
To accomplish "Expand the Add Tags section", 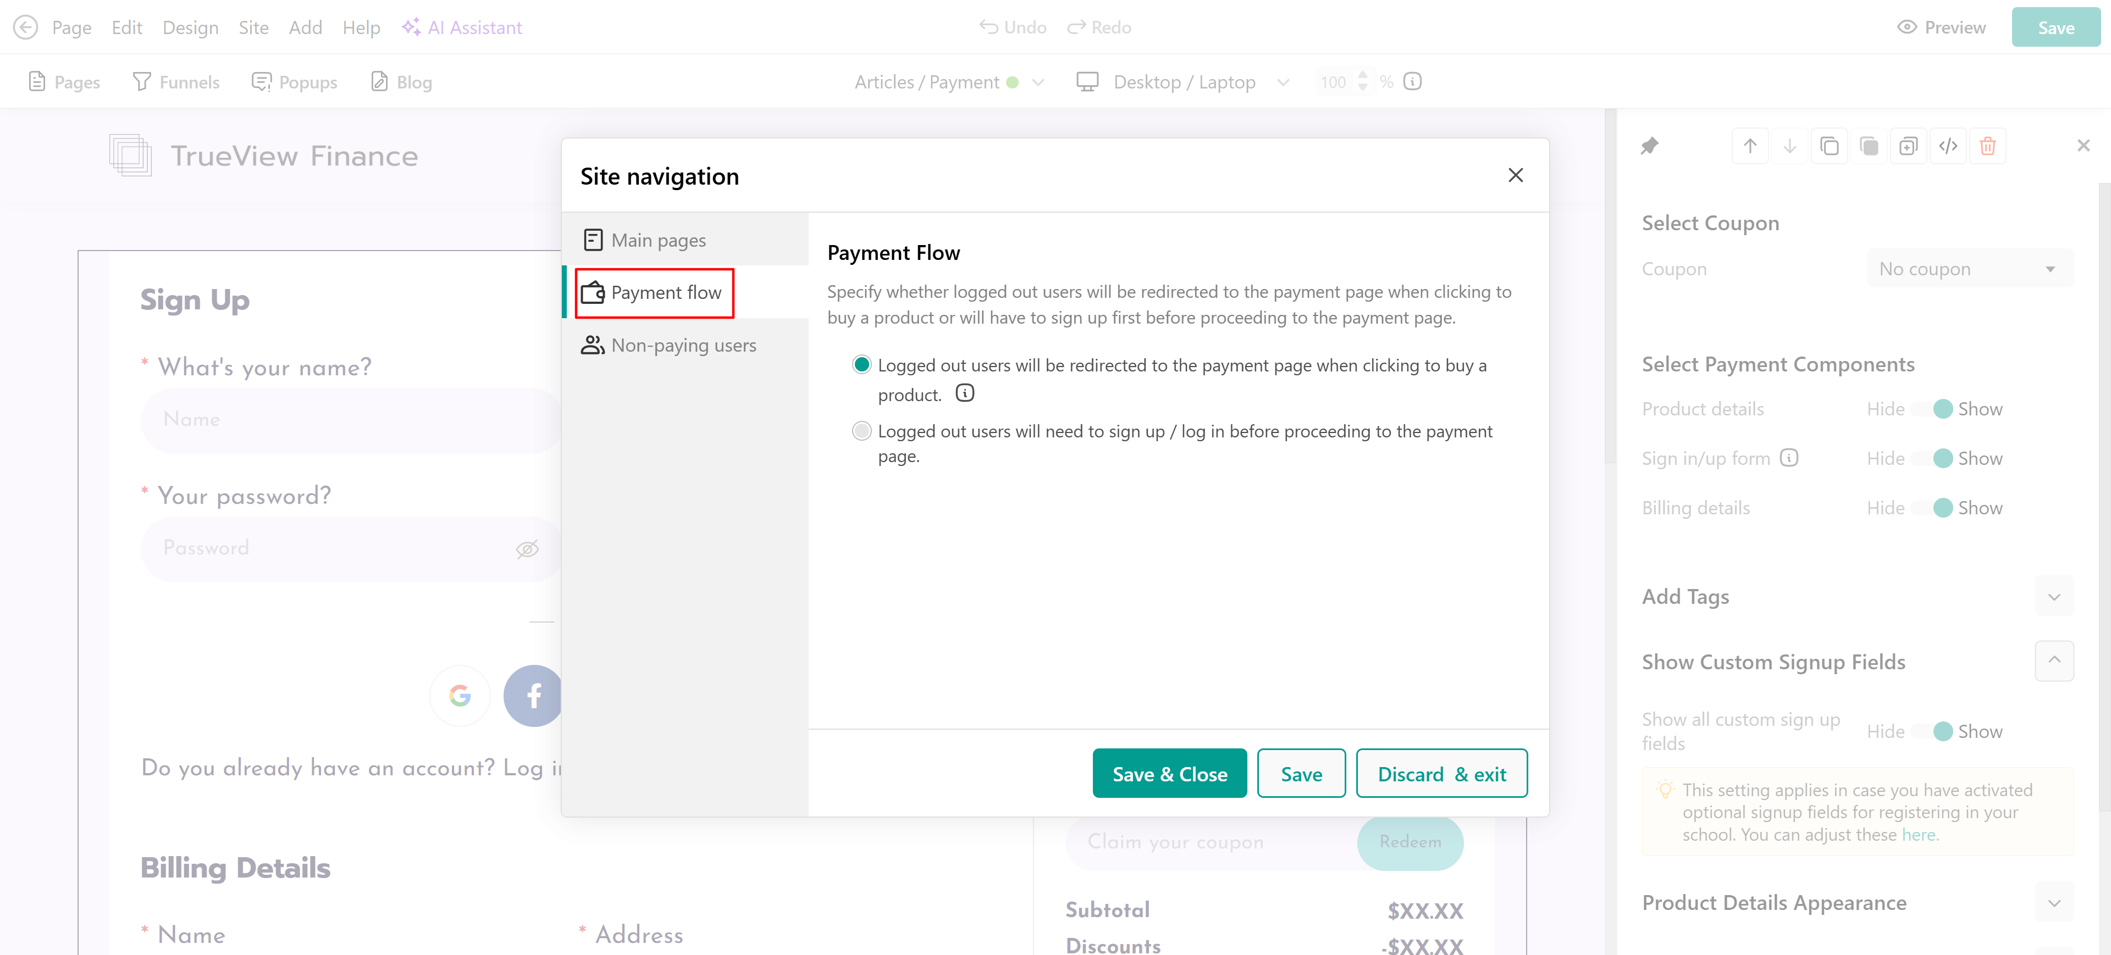I will [2054, 596].
